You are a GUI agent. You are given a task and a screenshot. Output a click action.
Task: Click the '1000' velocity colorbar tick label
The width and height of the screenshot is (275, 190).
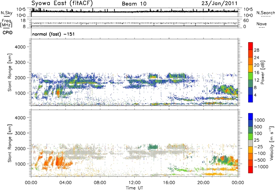(x=259, y=120)
